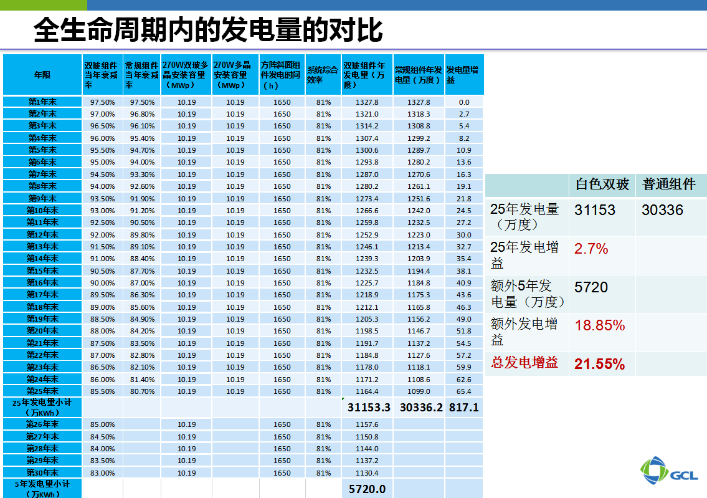The image size is (707, 498).
Task: Click the slide title 全生命周期内的发电量的对比
Action: pyautogui.click(x=208, y=29)
